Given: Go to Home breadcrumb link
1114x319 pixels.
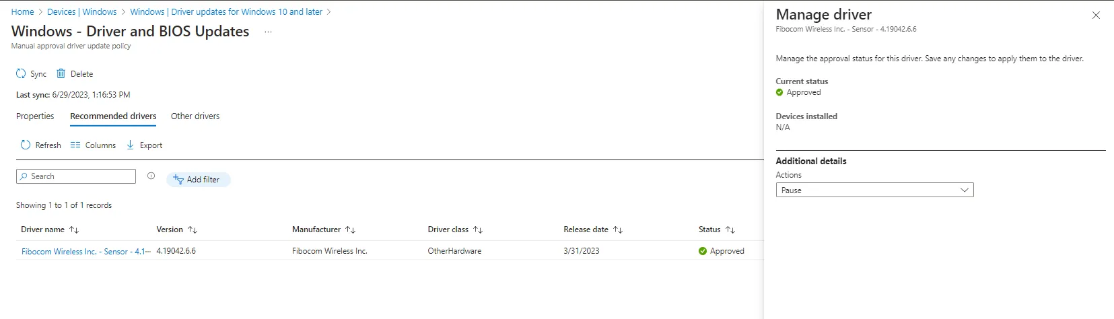Looking at the screenshot, I should [x=22, y=12].
